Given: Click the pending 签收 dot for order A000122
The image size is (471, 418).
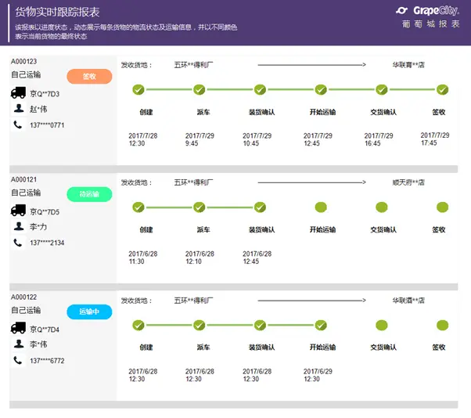Looking at the screenshot, I should pos(442,325).
